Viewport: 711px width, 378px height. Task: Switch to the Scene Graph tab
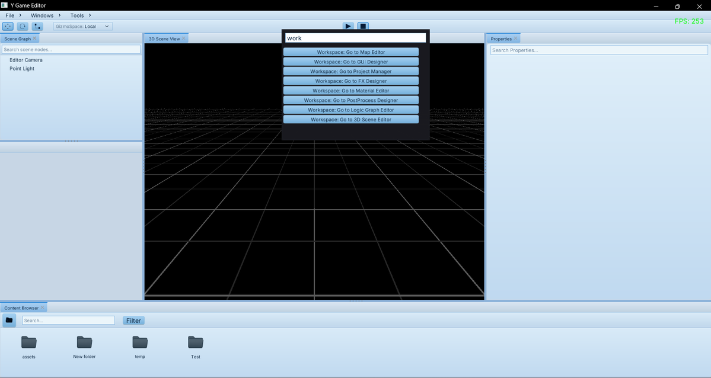point(18,39)
